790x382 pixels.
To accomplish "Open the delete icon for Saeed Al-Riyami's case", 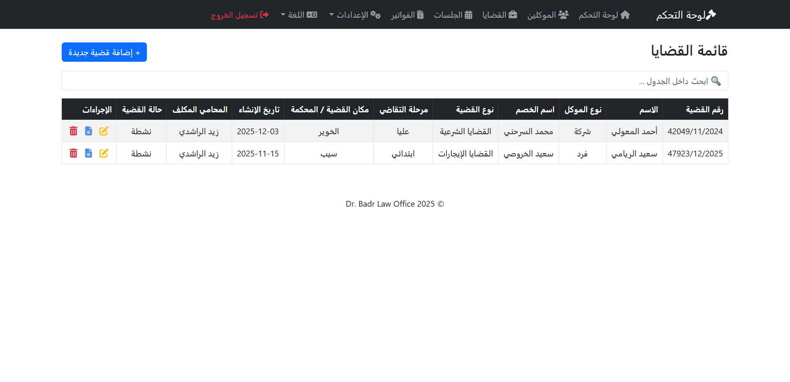I will 73,153.
